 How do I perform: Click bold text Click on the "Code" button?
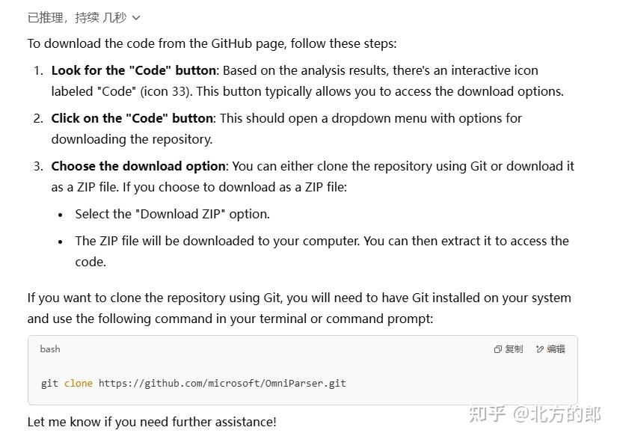[x=132, y=118]
